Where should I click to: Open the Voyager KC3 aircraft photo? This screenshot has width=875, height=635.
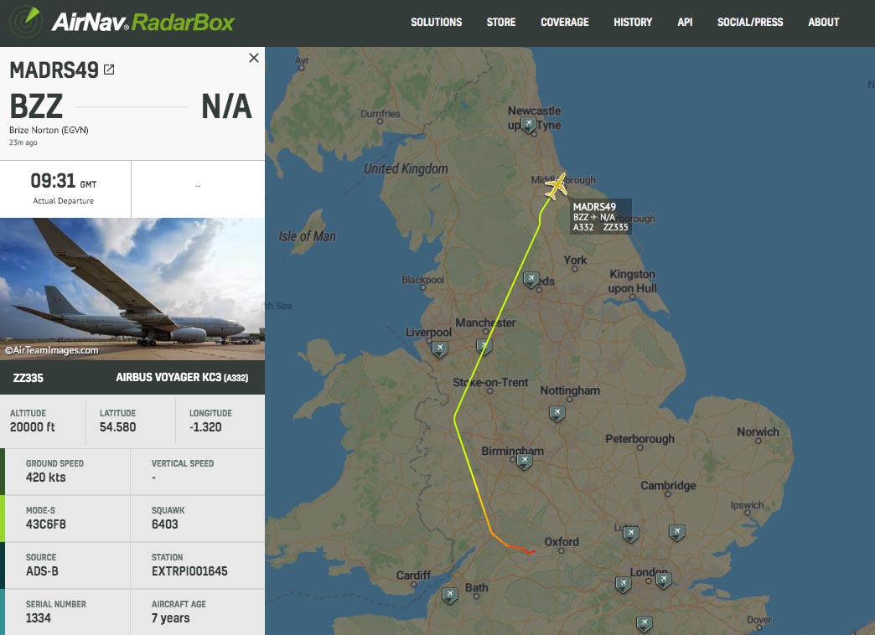pyautogui.click(x=132, y=289)
